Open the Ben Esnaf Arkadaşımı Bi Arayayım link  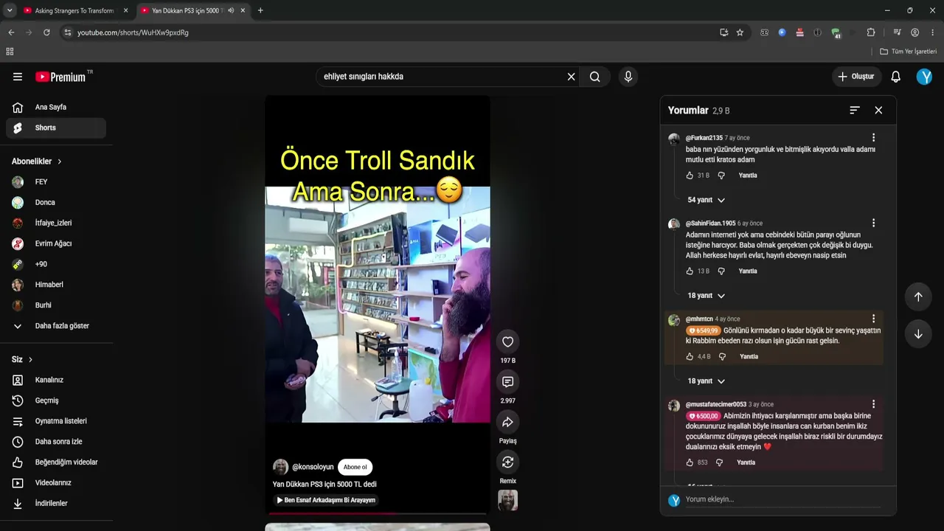pos(326,500)
